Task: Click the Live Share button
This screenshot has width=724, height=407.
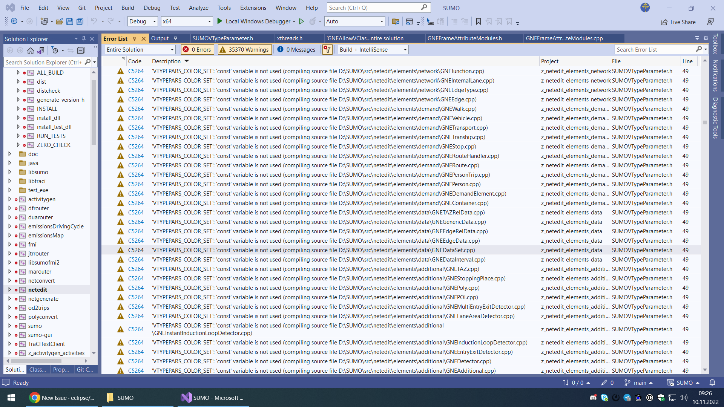Action: 678,22
